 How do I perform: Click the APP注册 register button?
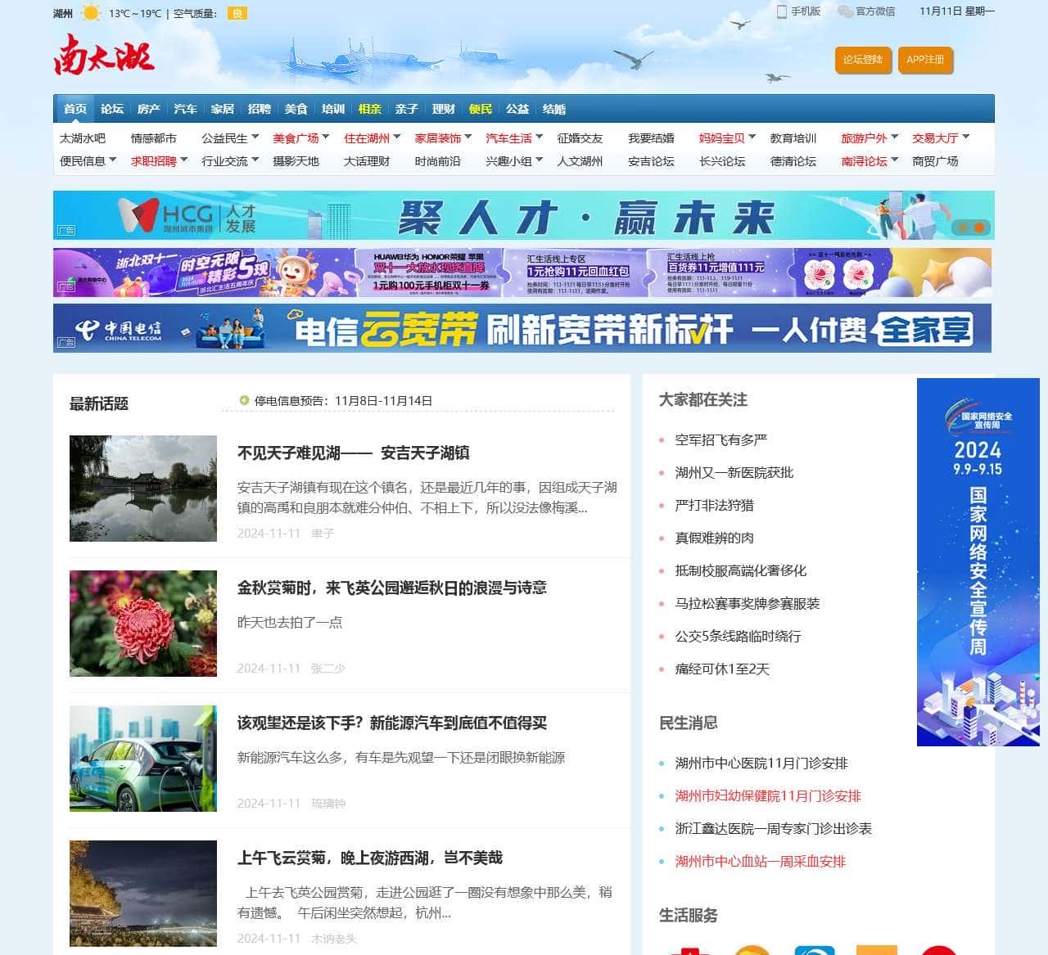point(925,60)
